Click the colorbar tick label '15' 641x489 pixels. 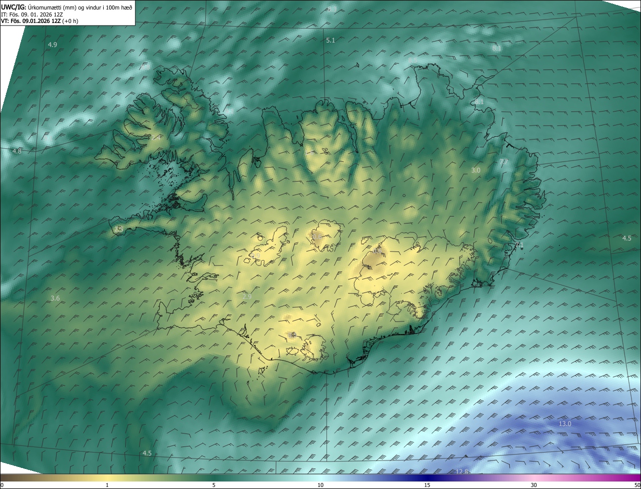[x=427, y=485]
